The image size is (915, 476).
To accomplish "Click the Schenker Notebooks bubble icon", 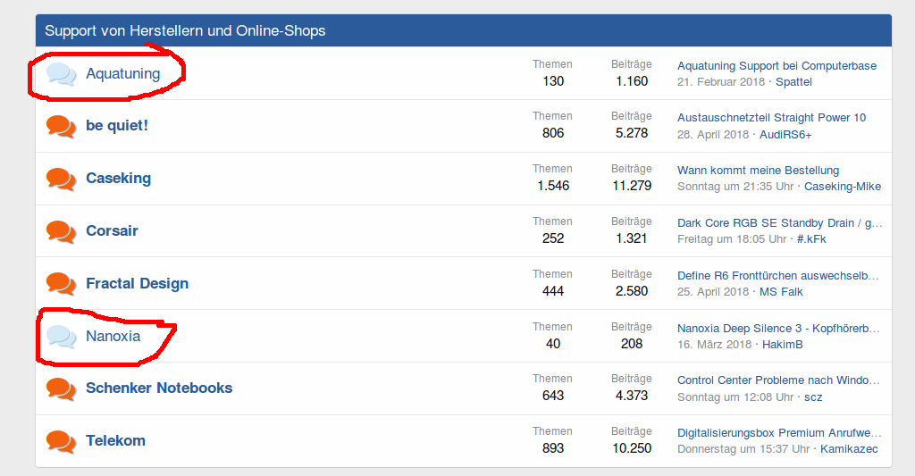I will click(61, 388).
